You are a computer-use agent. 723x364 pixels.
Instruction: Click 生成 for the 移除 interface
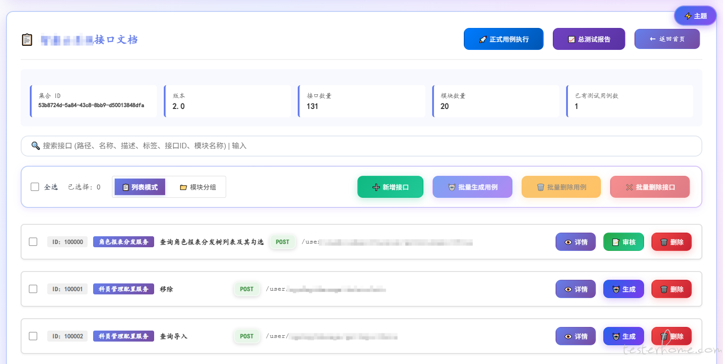click(x=623, y=289)
